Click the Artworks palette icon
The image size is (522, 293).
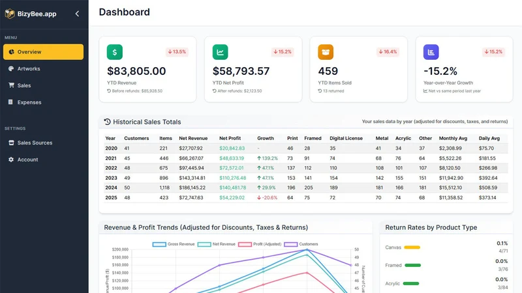(x=11, y=69)
